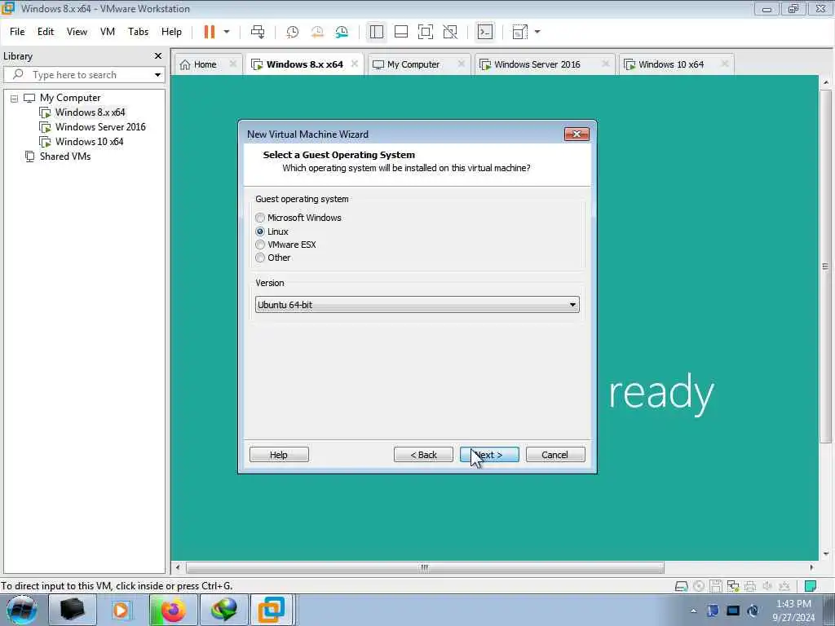835x626 pixels.
Task: Click the Stretch Guest display icon
Action: (x=519, y=32)
